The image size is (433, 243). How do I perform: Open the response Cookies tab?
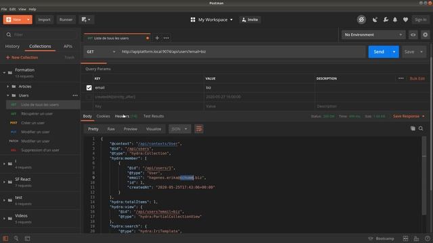pos(104,116)
